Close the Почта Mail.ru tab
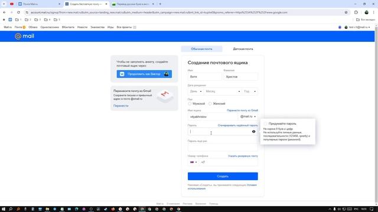This screenshot has height=212, width=378. coord(59,4)
